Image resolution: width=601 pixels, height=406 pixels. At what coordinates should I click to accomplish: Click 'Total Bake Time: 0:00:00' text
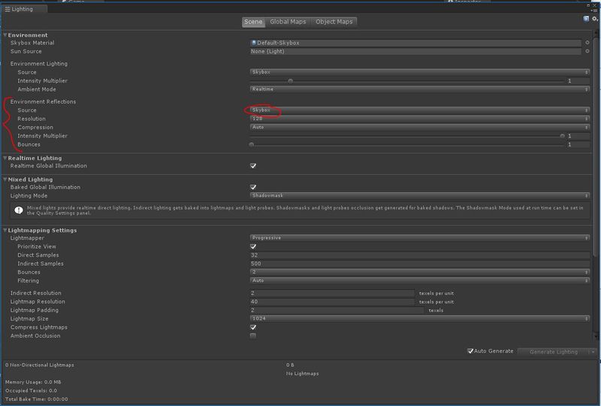point(36,398)
